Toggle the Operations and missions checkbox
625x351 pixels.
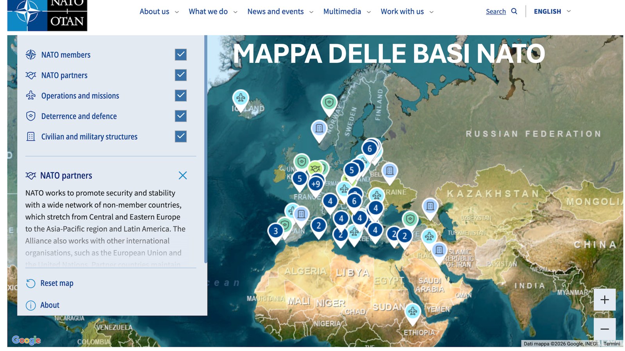[x=180, y=96]
